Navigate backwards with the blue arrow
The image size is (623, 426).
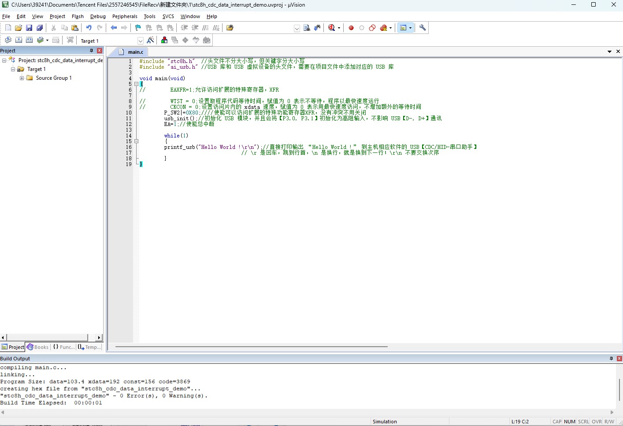point(114,28)
